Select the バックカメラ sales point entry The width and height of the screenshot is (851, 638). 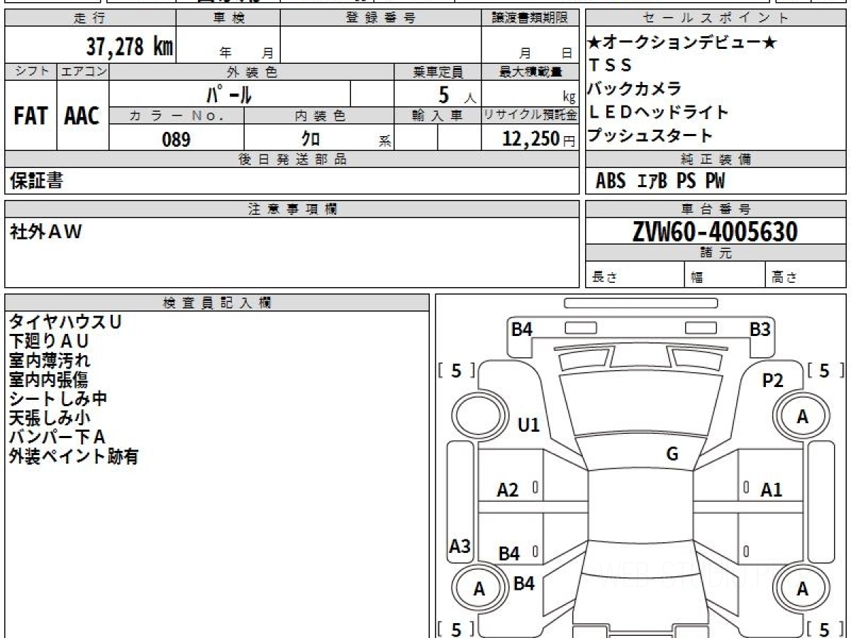[635, 89]
